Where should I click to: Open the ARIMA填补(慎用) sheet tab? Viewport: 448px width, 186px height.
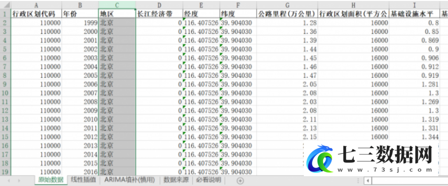(x=130, y=180)
